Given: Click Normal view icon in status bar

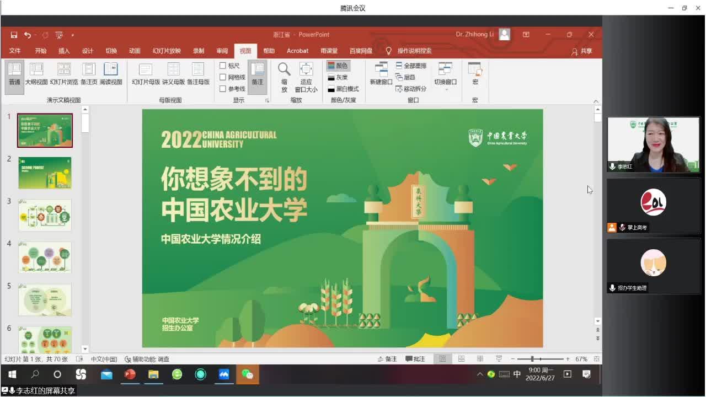Looking at the screenshot, I should (x=442, y=359).
